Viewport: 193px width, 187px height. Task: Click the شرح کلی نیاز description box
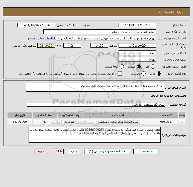click(95, 87)
